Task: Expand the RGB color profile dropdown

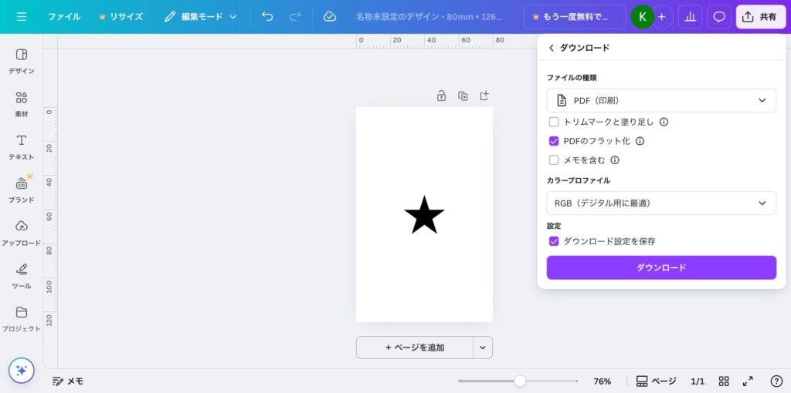Action: click(661, 203)
